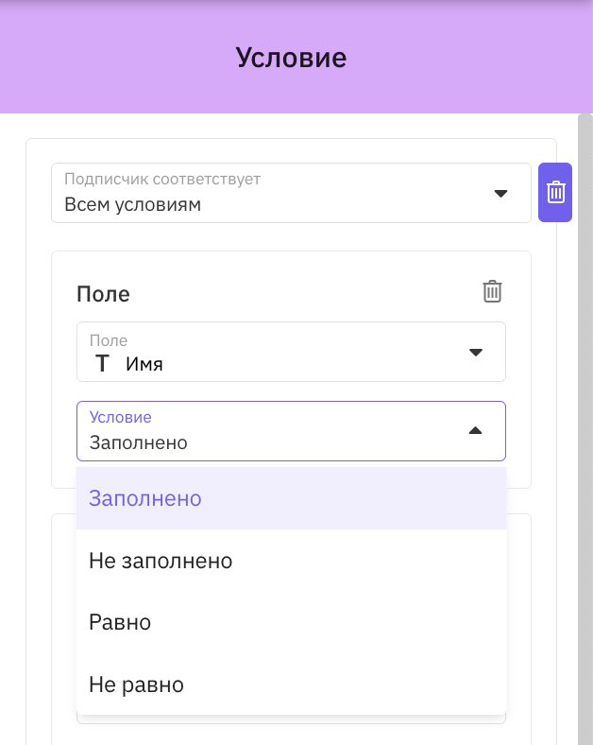Choose the Не заполнено option
Viewport: 593px width, 745px height.
(291, 561)
